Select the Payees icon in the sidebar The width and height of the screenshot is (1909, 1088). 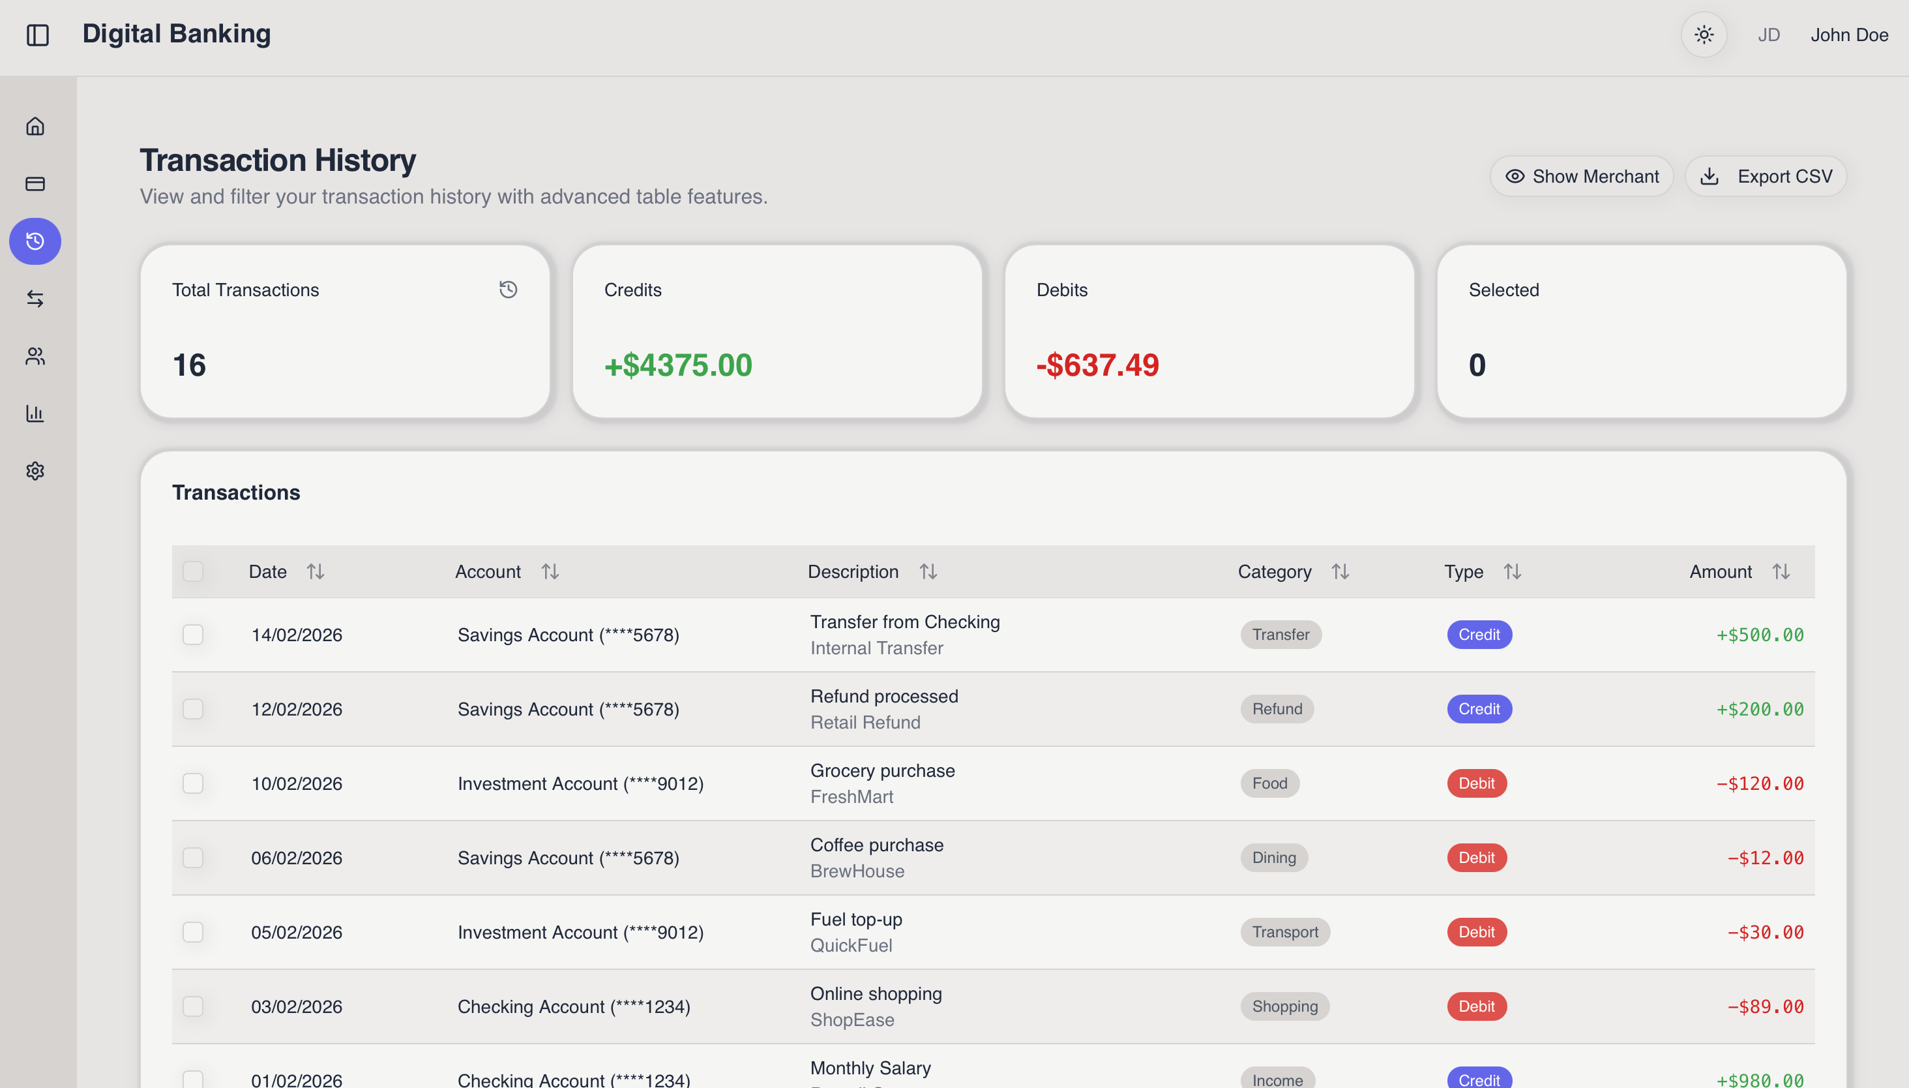(35, 356)
